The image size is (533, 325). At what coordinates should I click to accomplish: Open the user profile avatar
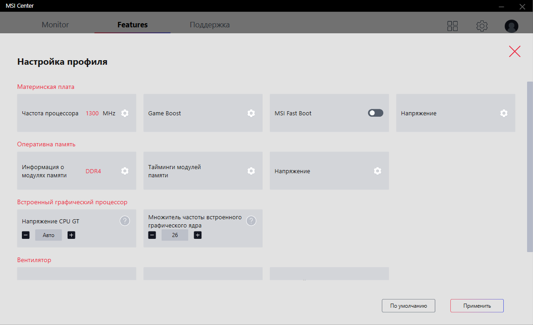(x=511, y=26)
